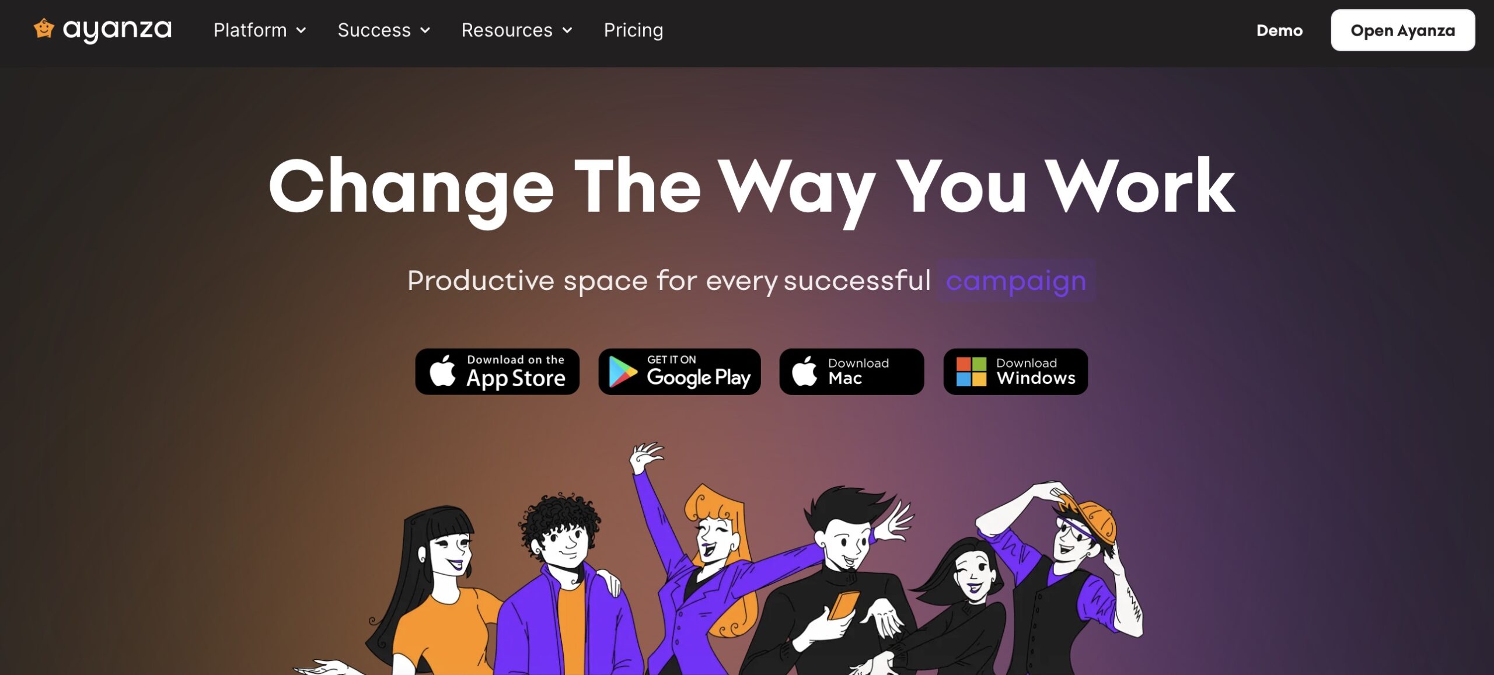Click the Ayanza star mascot logo icon

[x=44, y=28]
